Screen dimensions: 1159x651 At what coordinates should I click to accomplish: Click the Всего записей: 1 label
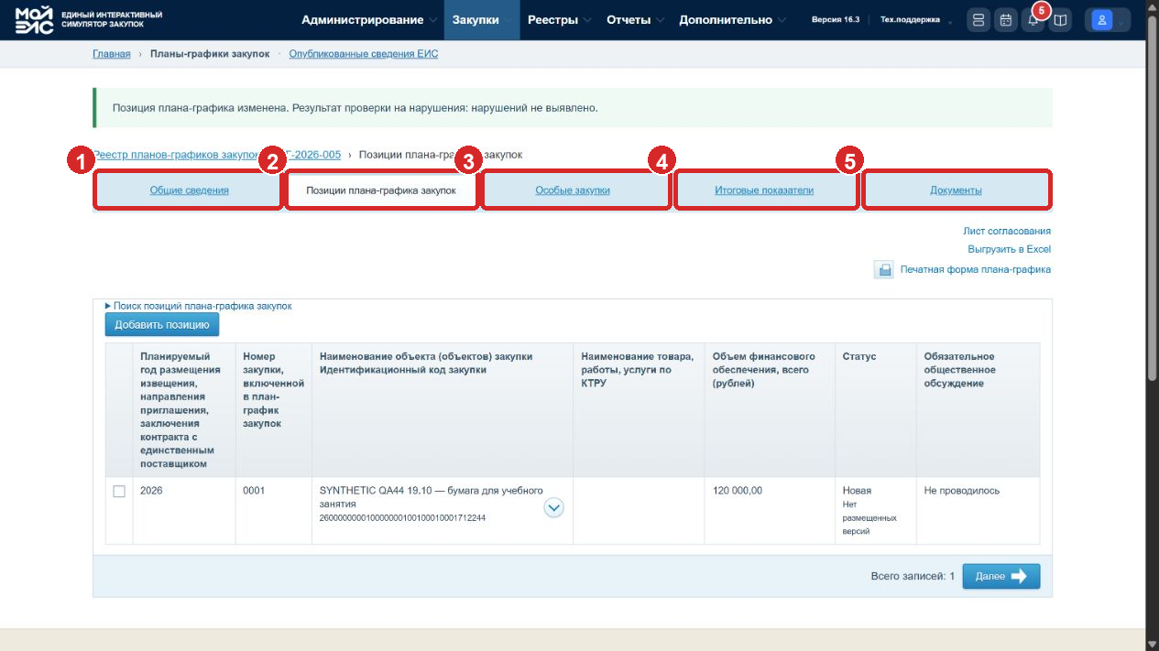(913, 576)
